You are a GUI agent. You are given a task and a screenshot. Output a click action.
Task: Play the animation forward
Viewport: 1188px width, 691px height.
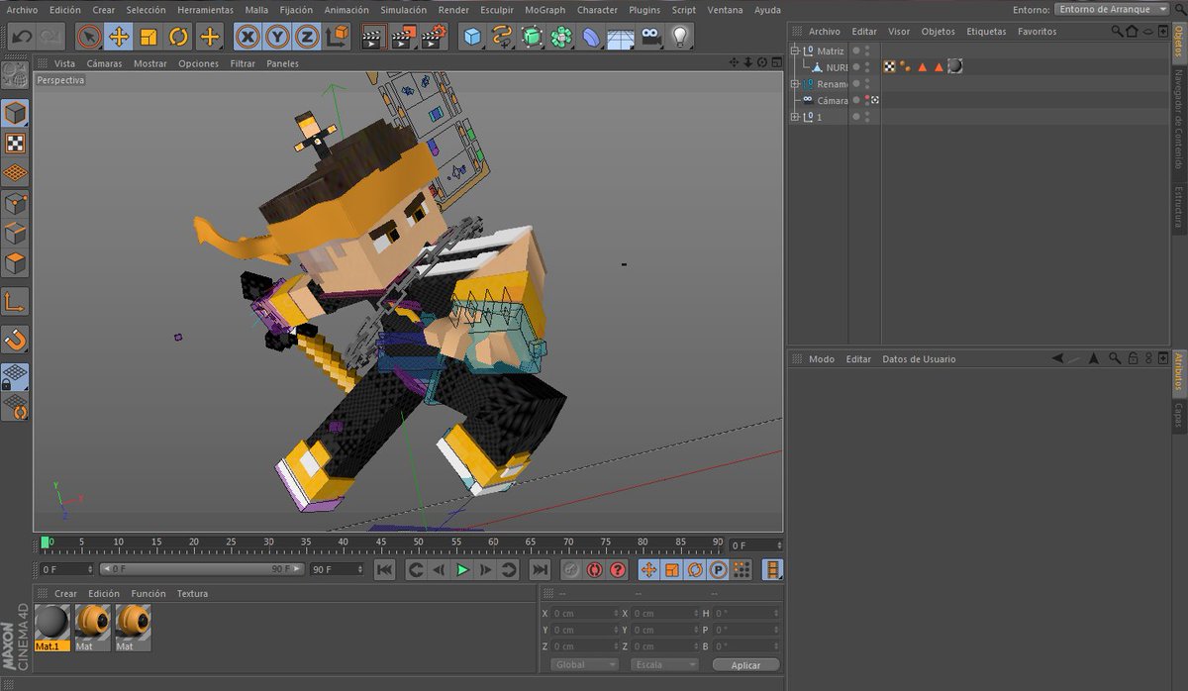[x=462, y=569]
